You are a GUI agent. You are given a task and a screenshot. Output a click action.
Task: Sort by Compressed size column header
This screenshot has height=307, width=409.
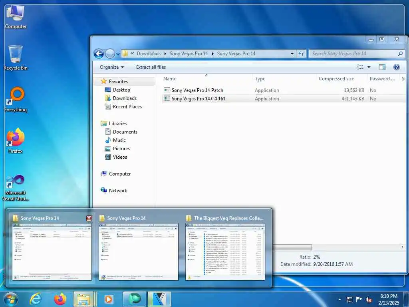pyautogui.click(x=341, y=79)
